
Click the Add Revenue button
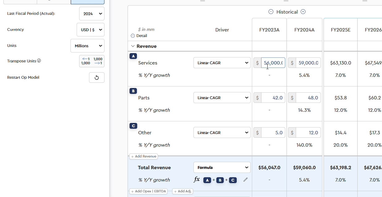(x=144, y=157)
